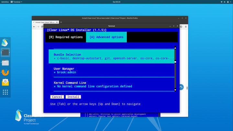Open network status icon in top bar

click(x=222, y=2)
